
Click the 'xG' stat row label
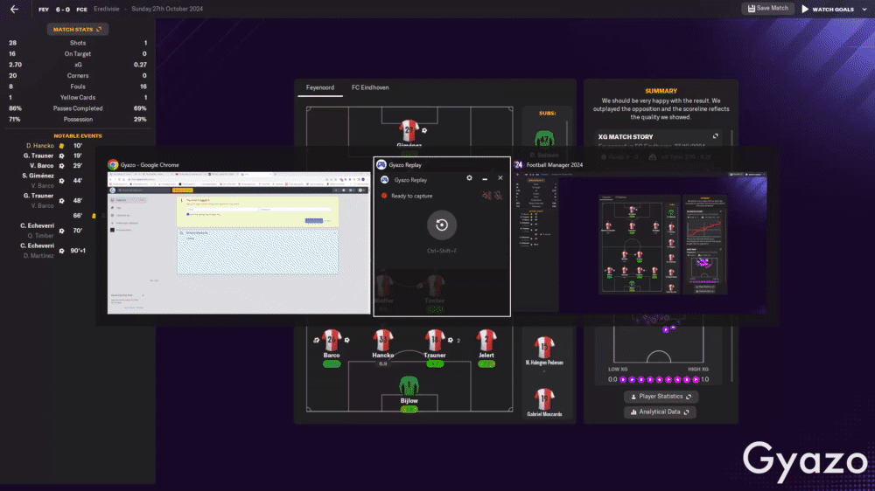[78, 65]
